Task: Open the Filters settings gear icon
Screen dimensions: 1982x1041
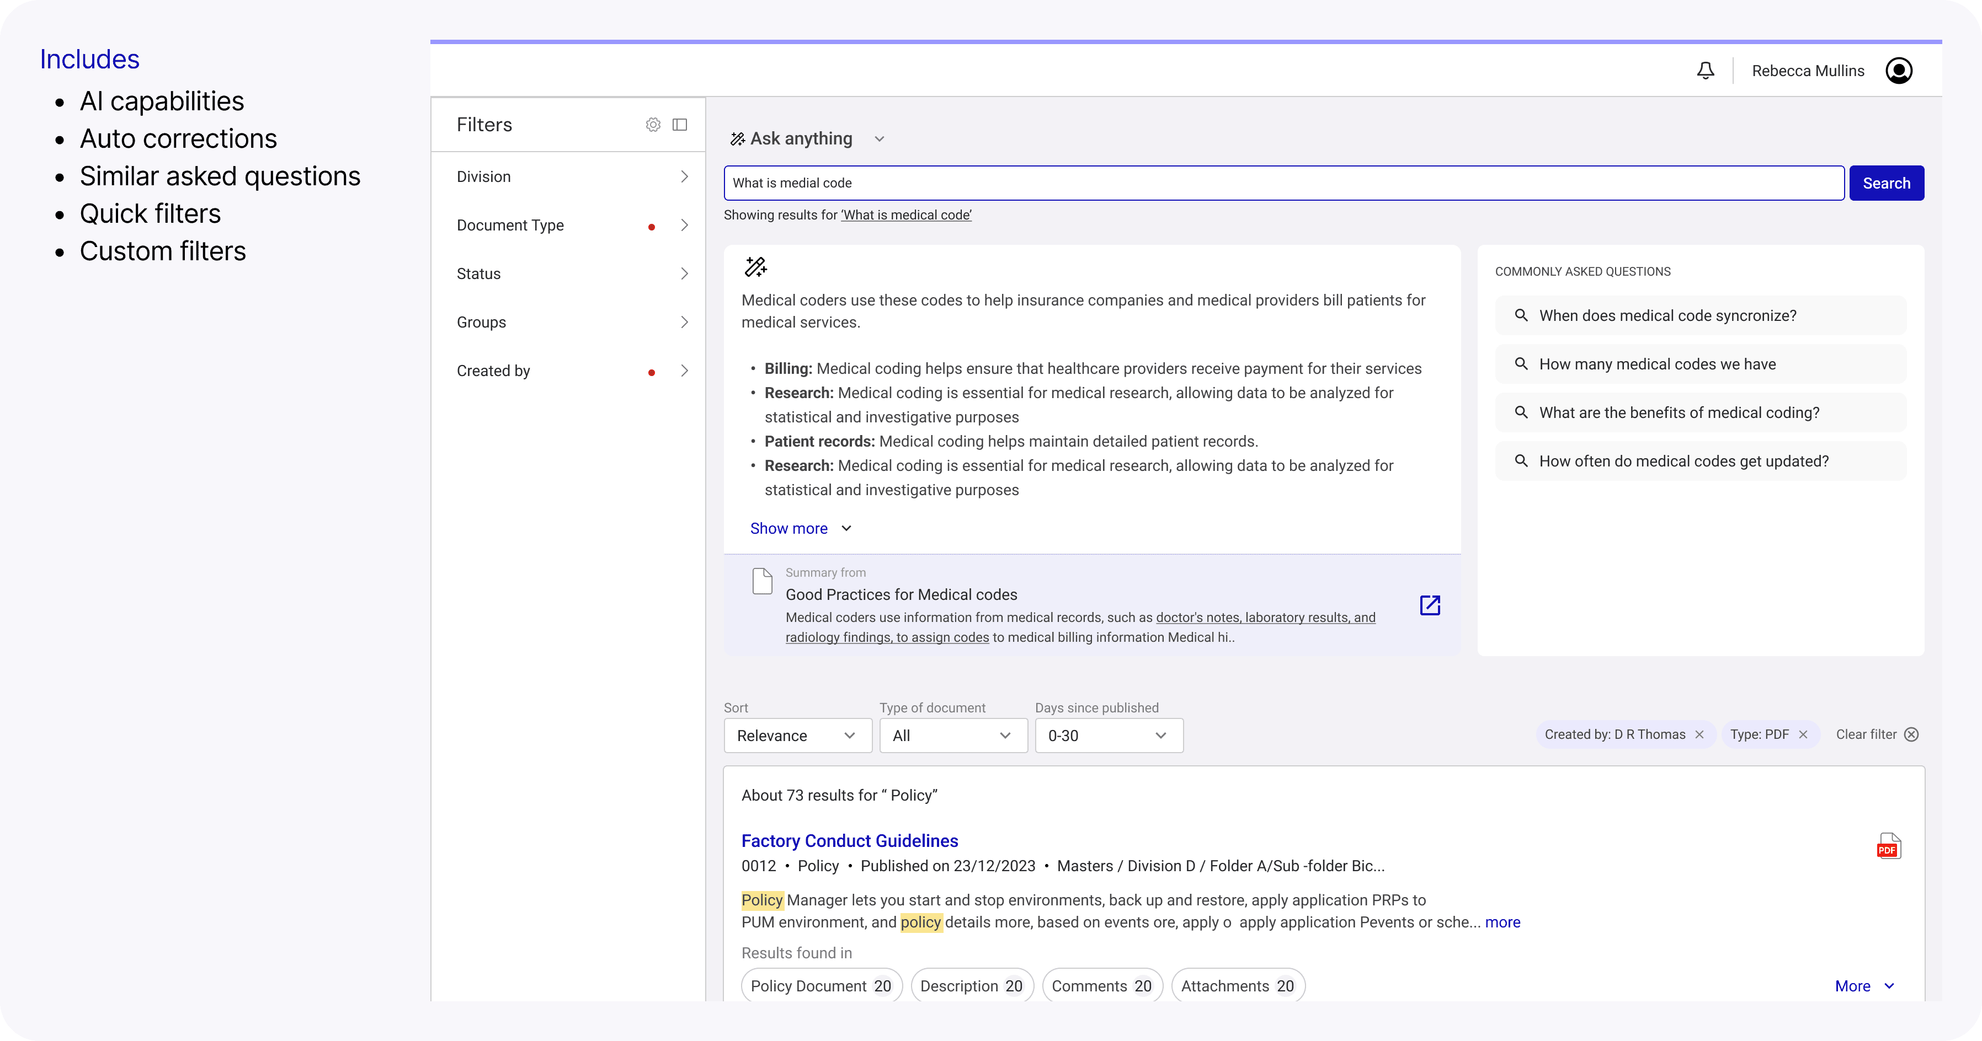Action: [x=652, y=125]
